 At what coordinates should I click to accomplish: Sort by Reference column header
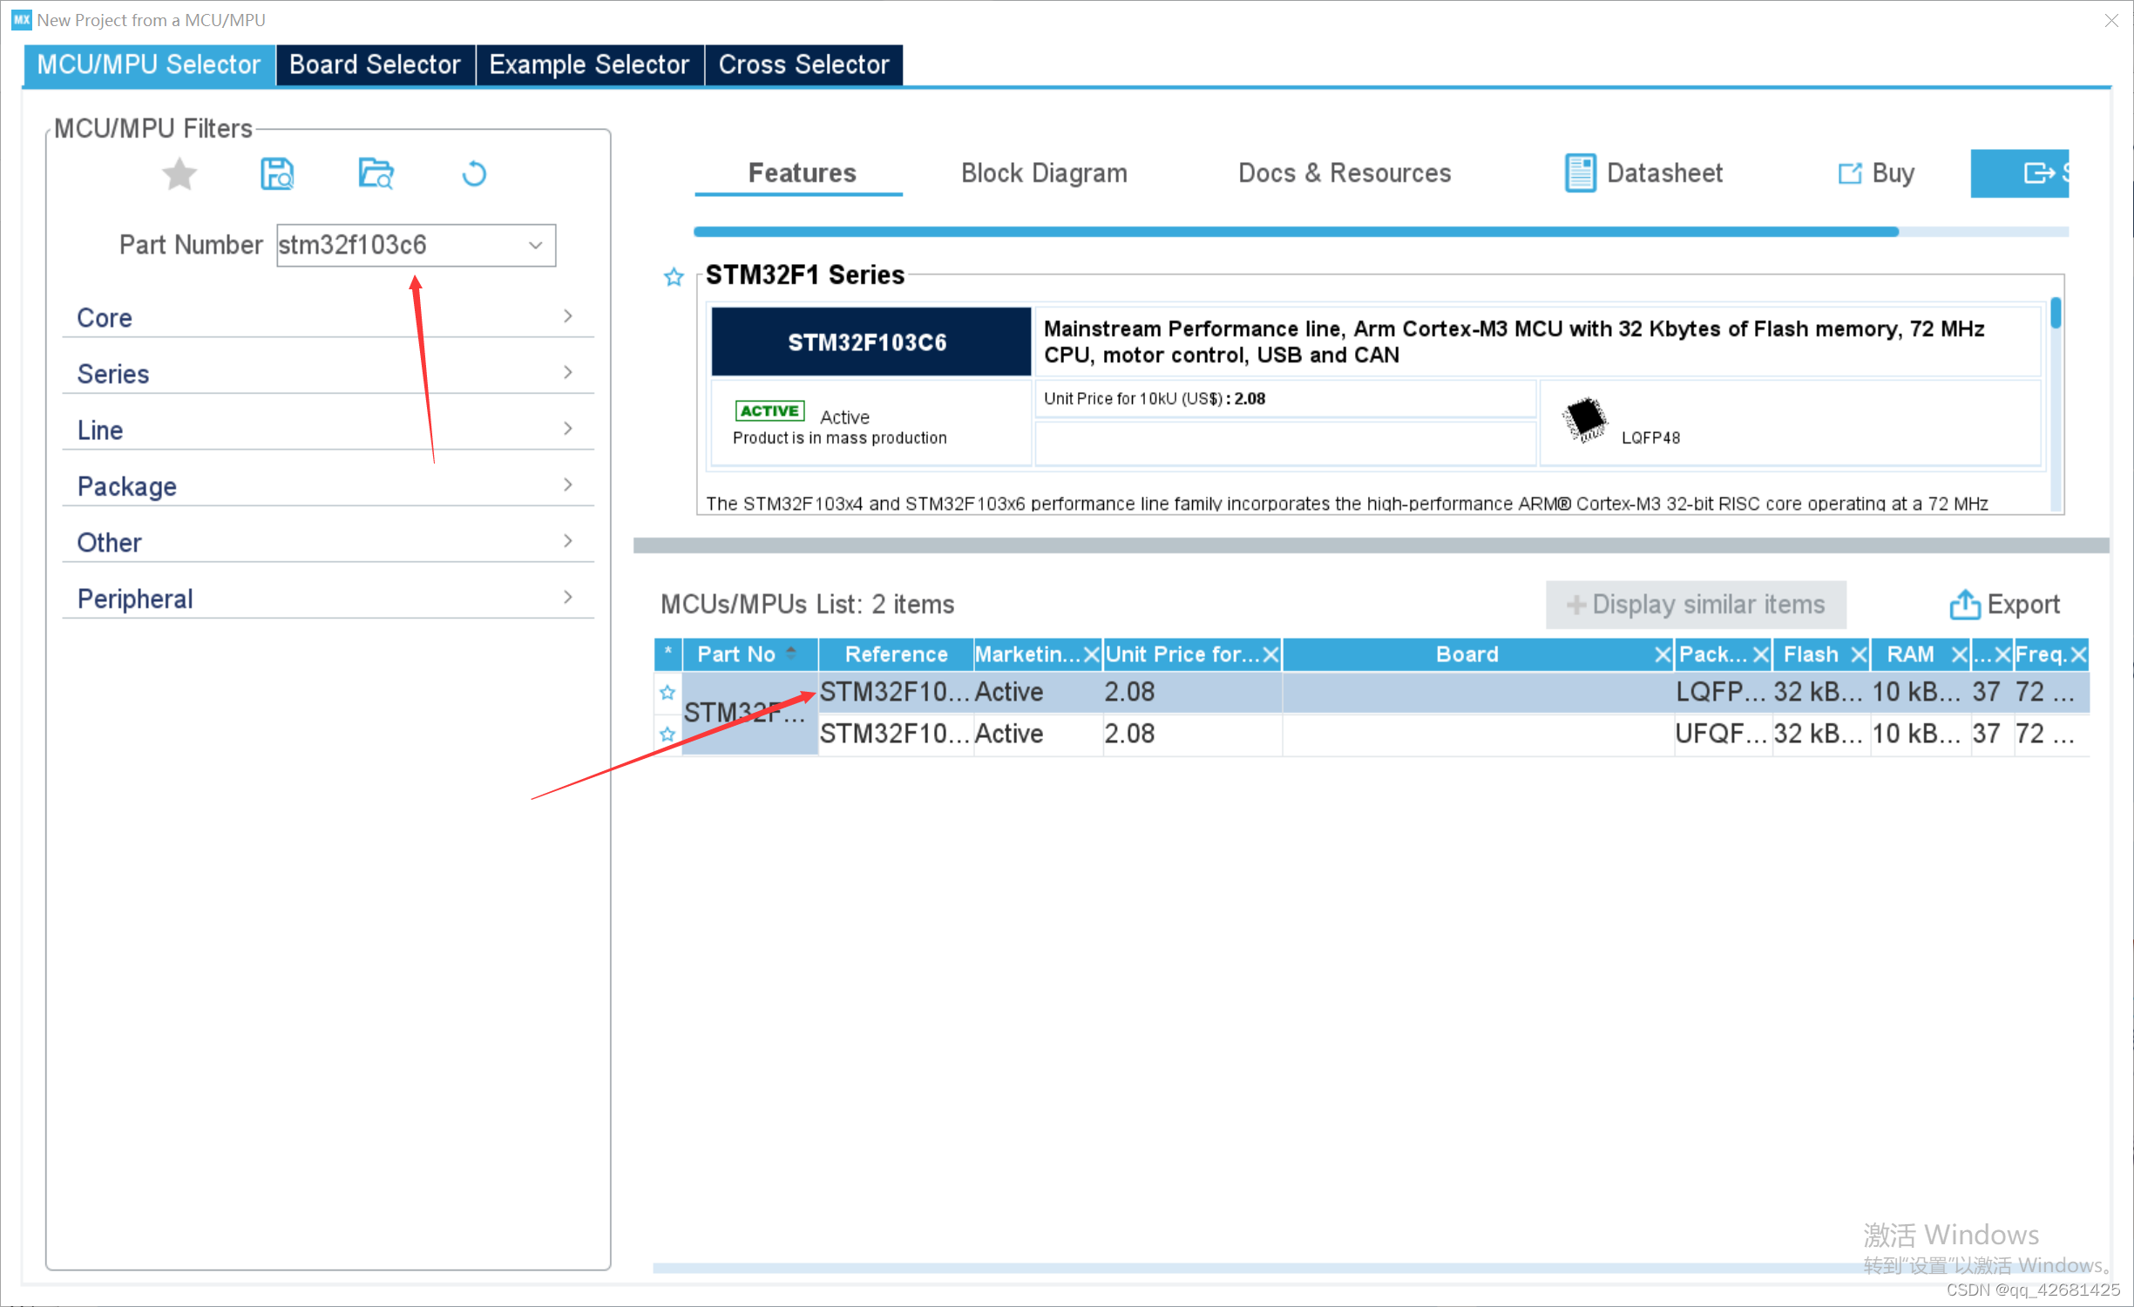pos(896,654)
